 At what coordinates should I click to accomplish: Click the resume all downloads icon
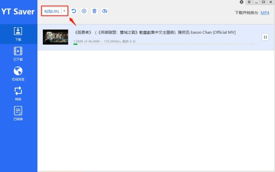(x=74, y=11)
